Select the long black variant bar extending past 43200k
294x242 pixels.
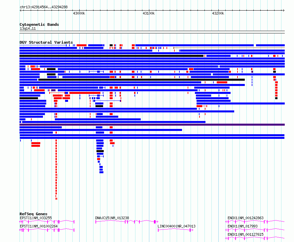(141, 80)
